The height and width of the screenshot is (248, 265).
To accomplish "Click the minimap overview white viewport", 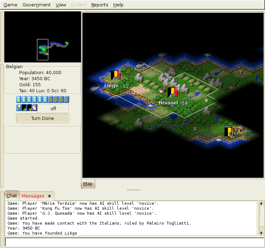I will coord(43,49).
